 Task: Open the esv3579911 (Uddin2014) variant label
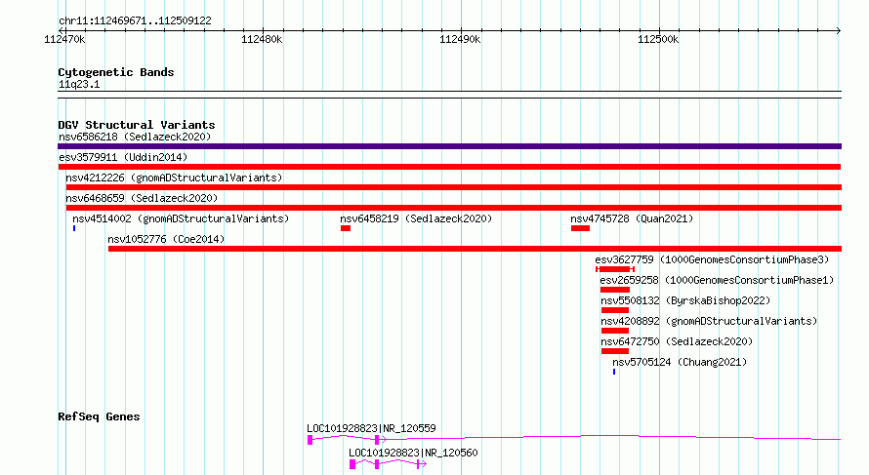click(123, 157)
